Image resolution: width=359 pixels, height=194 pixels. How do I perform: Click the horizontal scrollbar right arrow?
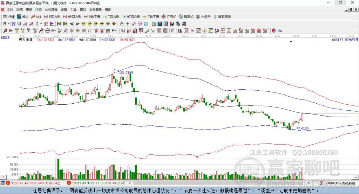309,183
